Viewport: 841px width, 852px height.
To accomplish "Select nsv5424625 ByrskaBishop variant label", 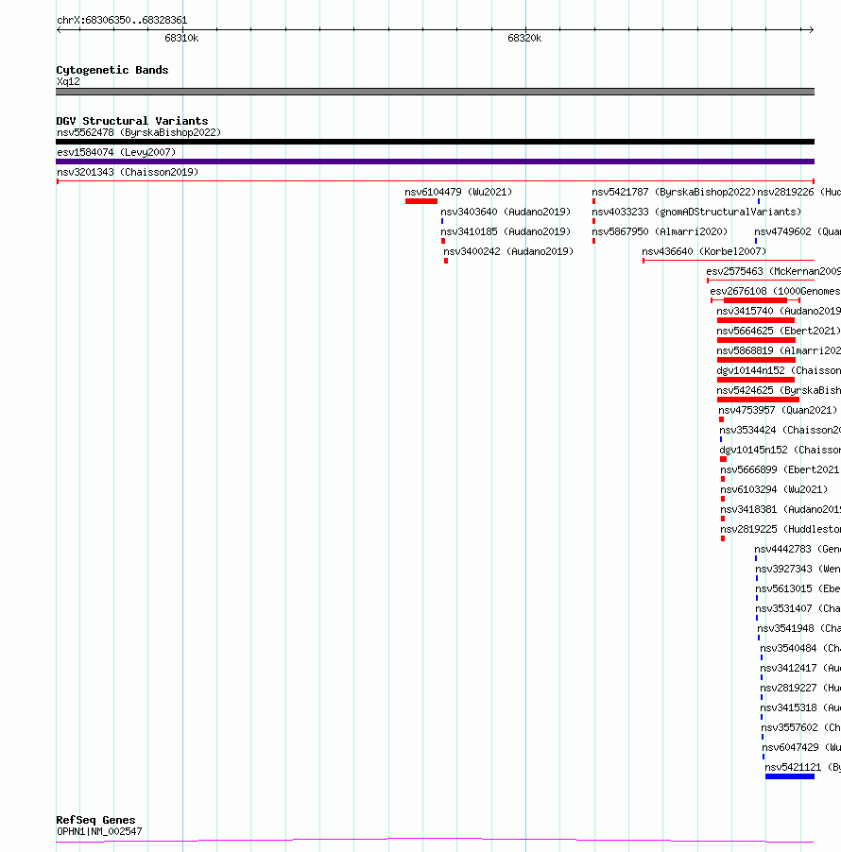I will coord(779,390).
